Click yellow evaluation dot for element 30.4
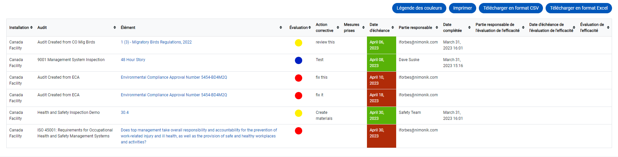The image size is (618, 157). (299, 113)
